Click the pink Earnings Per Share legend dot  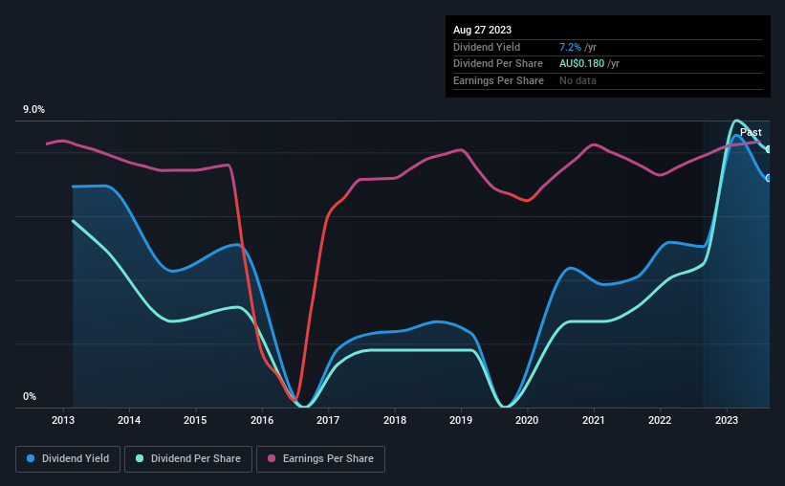pos(272,458)
